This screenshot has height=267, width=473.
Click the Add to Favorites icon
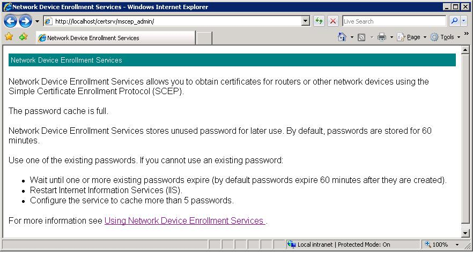click(x=23, y=37)
